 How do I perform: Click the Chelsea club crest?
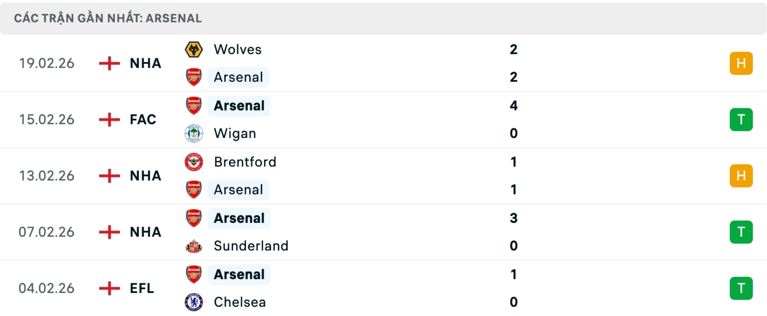pyautogui.click(x=194, y=302)
